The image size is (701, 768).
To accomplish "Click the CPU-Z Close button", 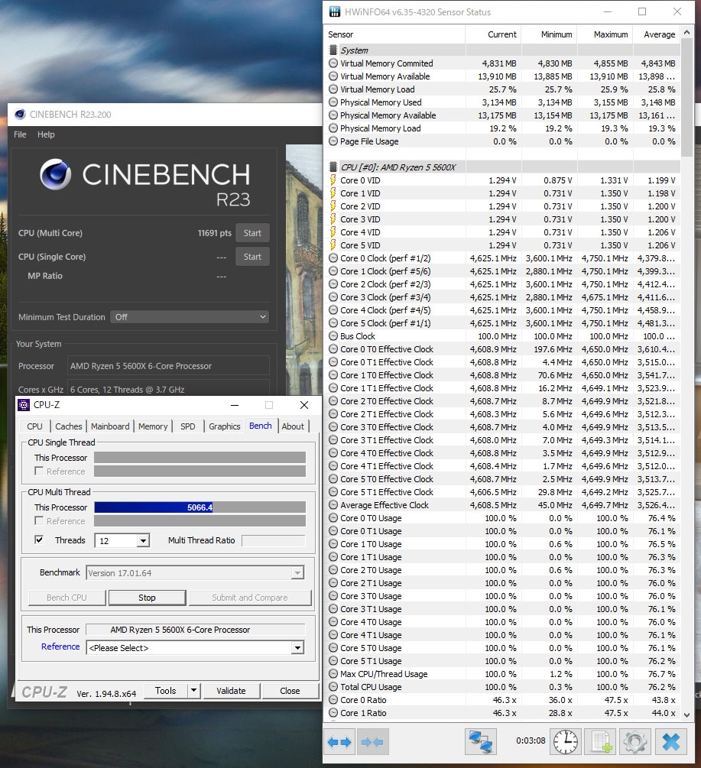I will pyautogui.click(x=290, y=691).
